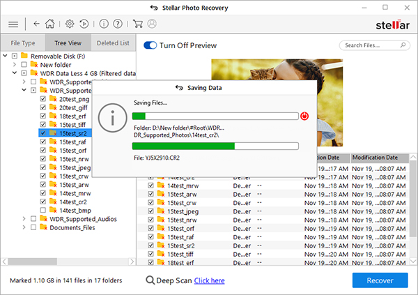Click the Removable Disk (F:) folder icon
This screenshot has height=295, width=418.
[x=24, y=56]
